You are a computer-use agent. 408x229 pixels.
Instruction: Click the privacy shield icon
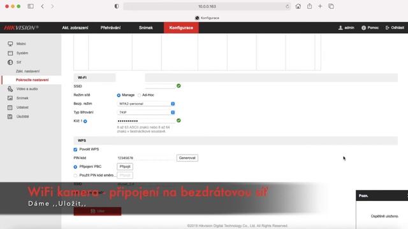coord(117,6)
